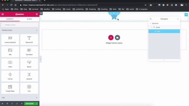The width and height of the screenshot is (189, 106).
Task: Click the Speichern save button
Action: click(x=30, y=104)
